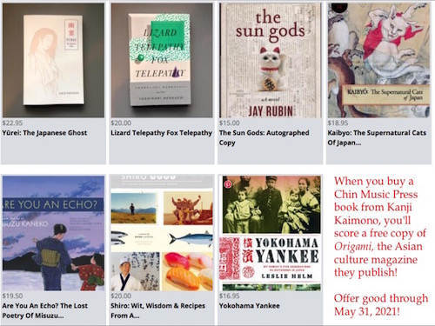This screenshot has width=435, height=326.
Task: Select the Yokohama Yankee book cover
Action: coord(271,233)
